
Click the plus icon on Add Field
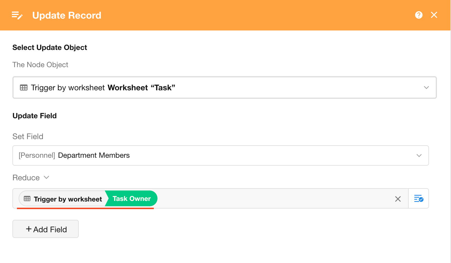point(29,229)
